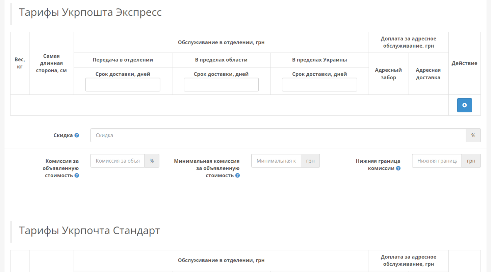This screenshot has height=272, width=491.
Task: Click the грн addon beside Минимальная комиссия field
Action: tap(310, 161)
